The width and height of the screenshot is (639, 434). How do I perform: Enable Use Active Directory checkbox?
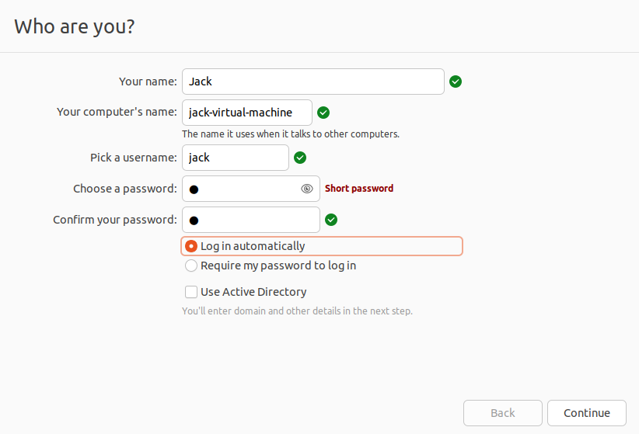coord(191,292)
